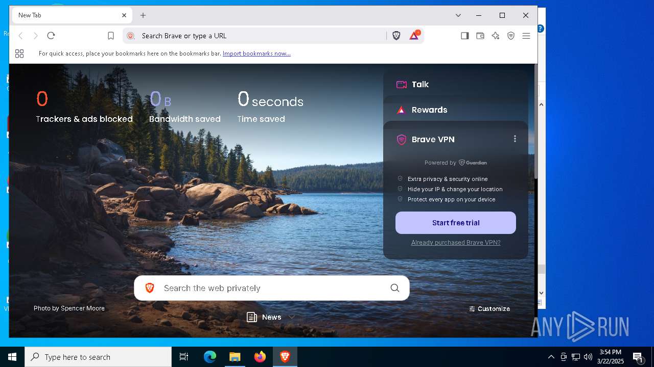Open the apps grid in bookmarks bar
Viewport: 654px width, 367px height.
coord(19,54)
